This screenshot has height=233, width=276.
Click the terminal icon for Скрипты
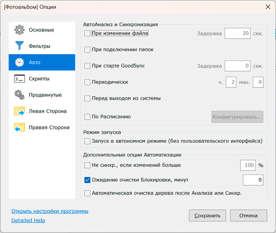(19, 79)
